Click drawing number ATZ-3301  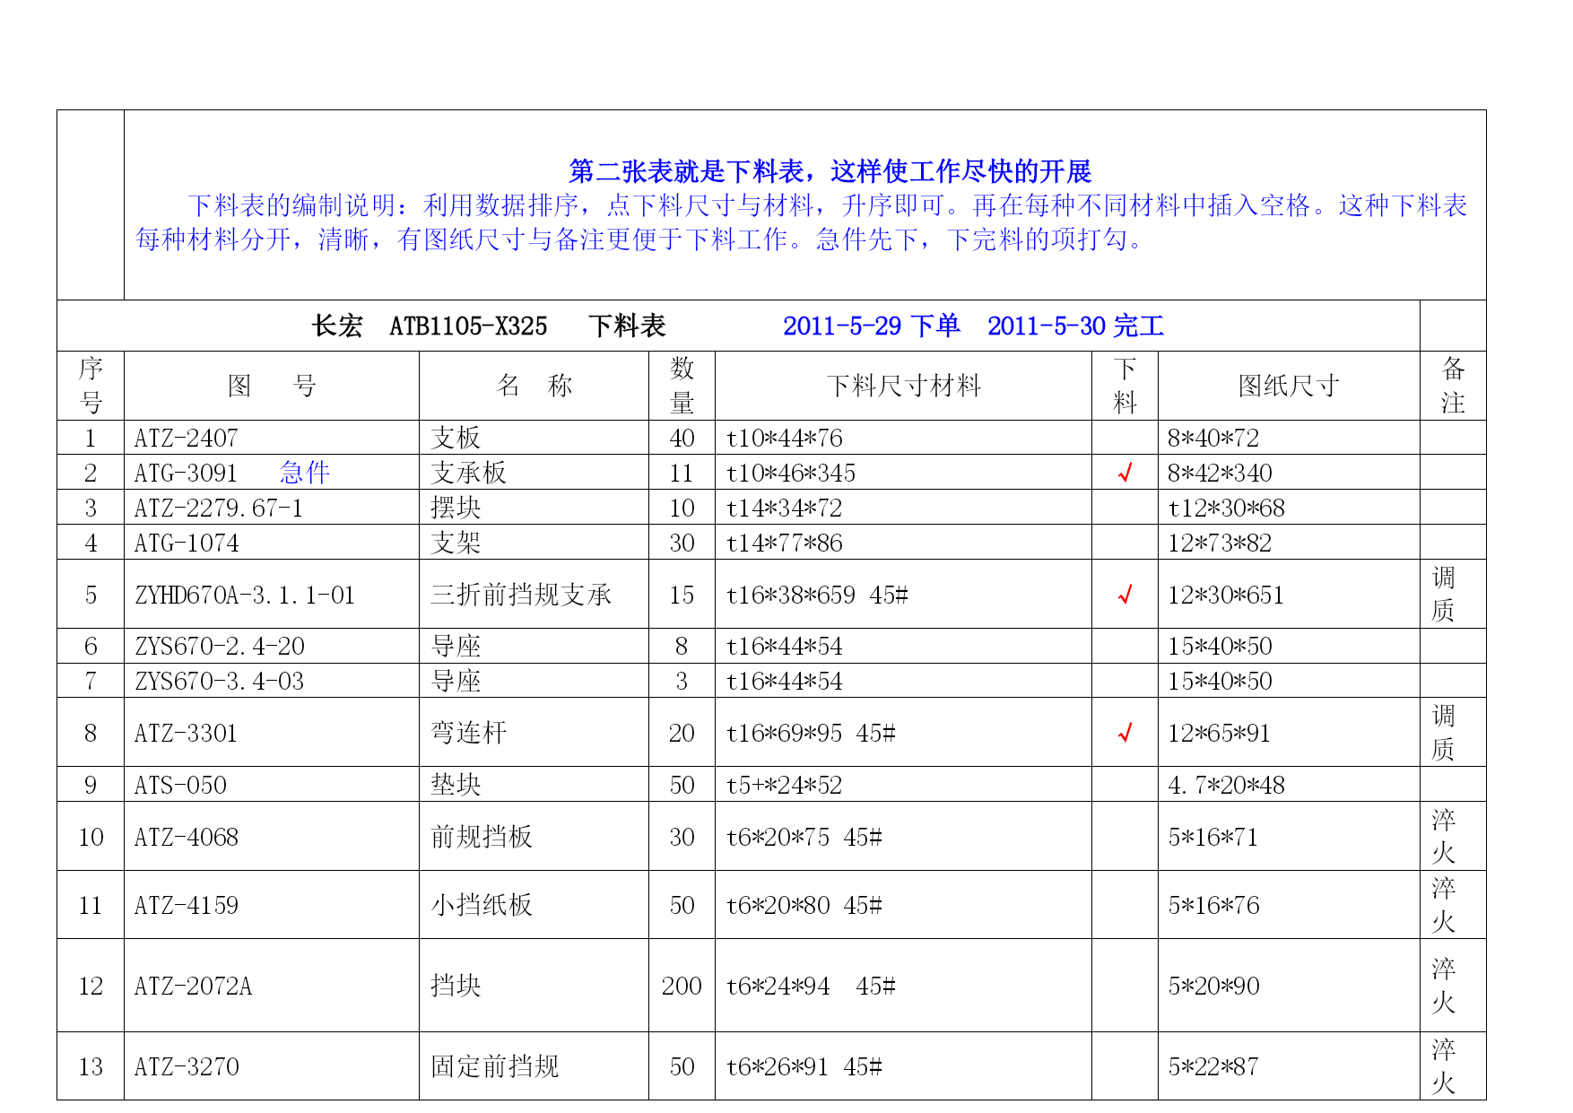coord(187,734)
